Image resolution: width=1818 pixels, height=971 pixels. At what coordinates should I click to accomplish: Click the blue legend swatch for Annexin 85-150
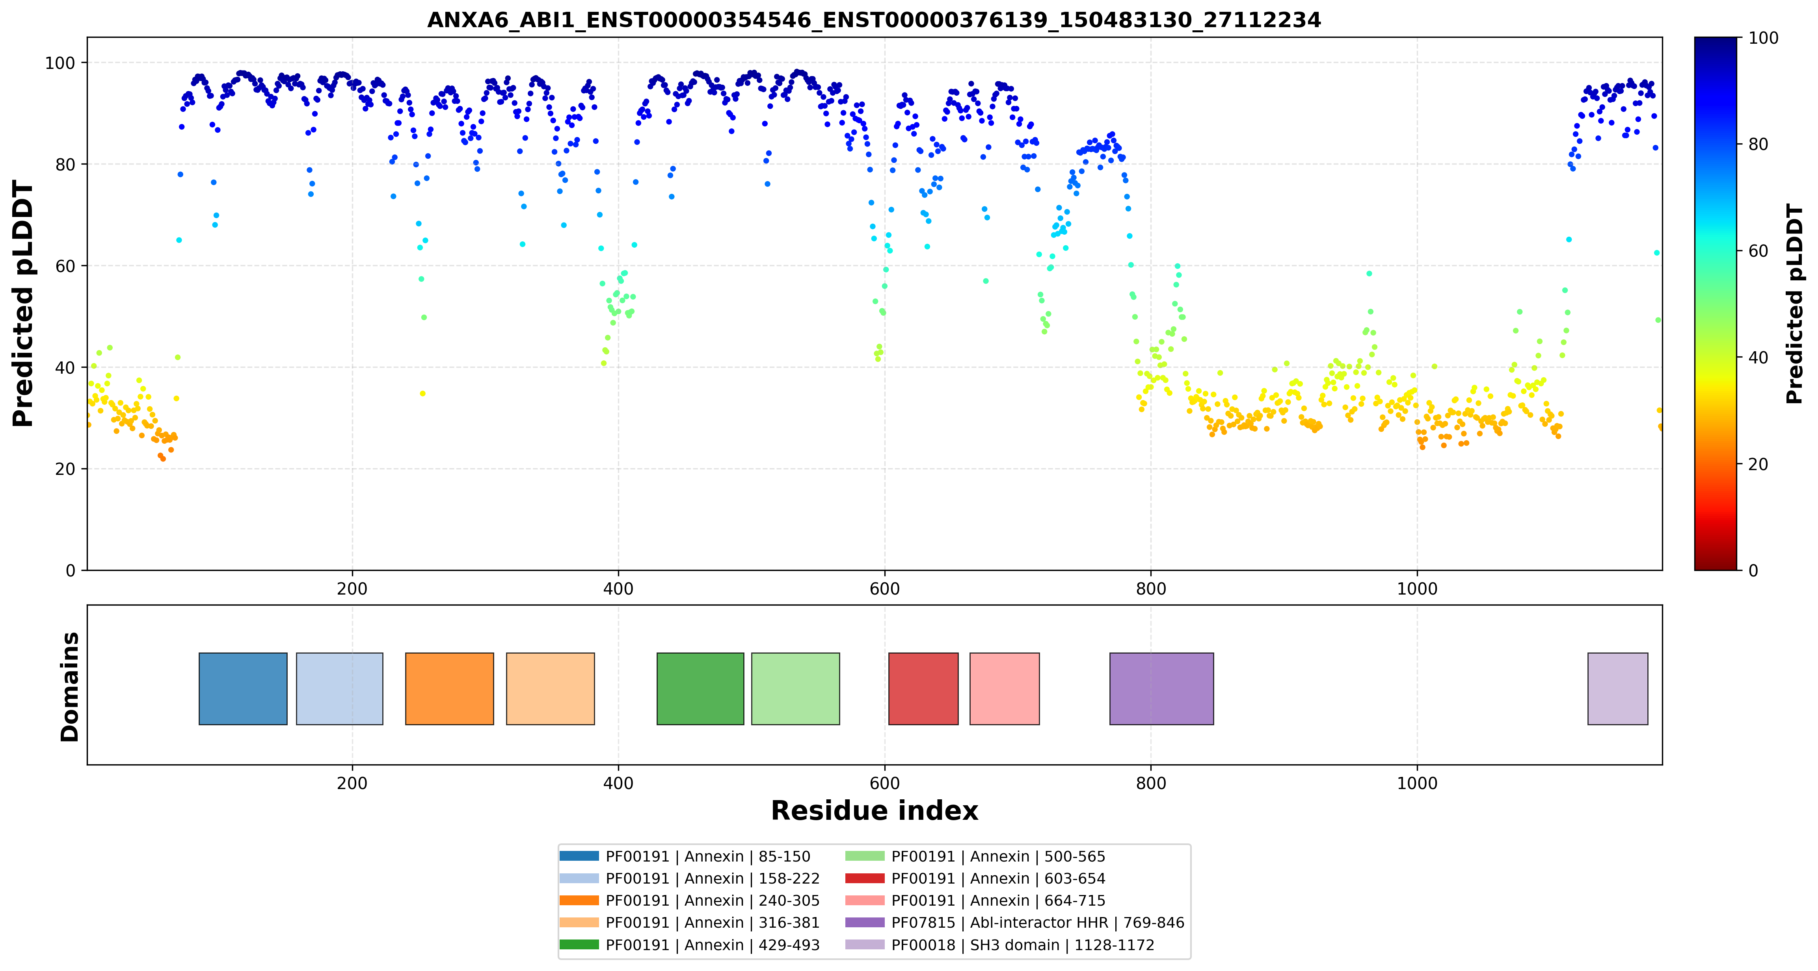pos(579,856)
